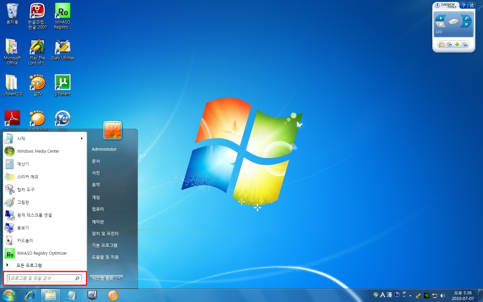Select the virtual drive (J:) icon in the DAEMON Tools gadget

pos(453,21)
